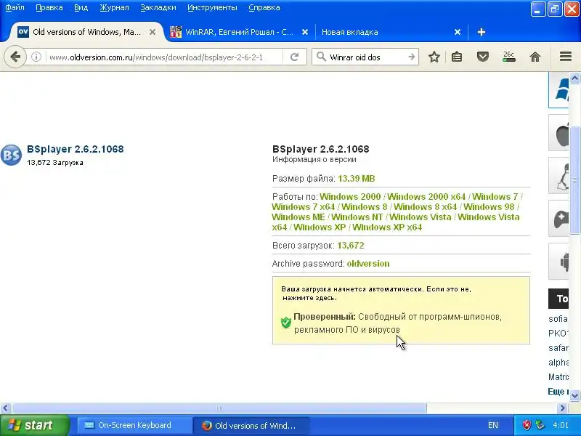Bookmark this page with the star

pyautogui.click(x=434, y=57)
